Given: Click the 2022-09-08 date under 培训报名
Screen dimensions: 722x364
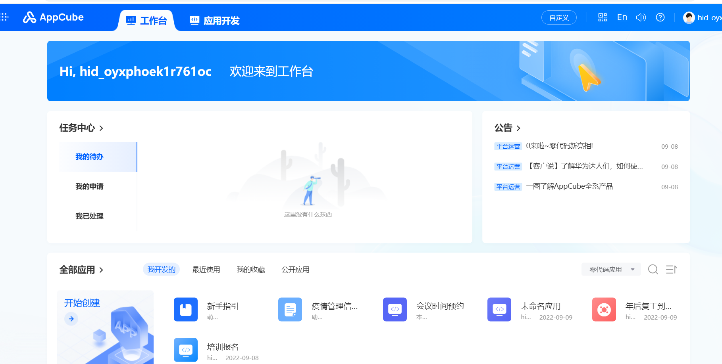Looking at the screenshot, I should (x=242, y=358).
